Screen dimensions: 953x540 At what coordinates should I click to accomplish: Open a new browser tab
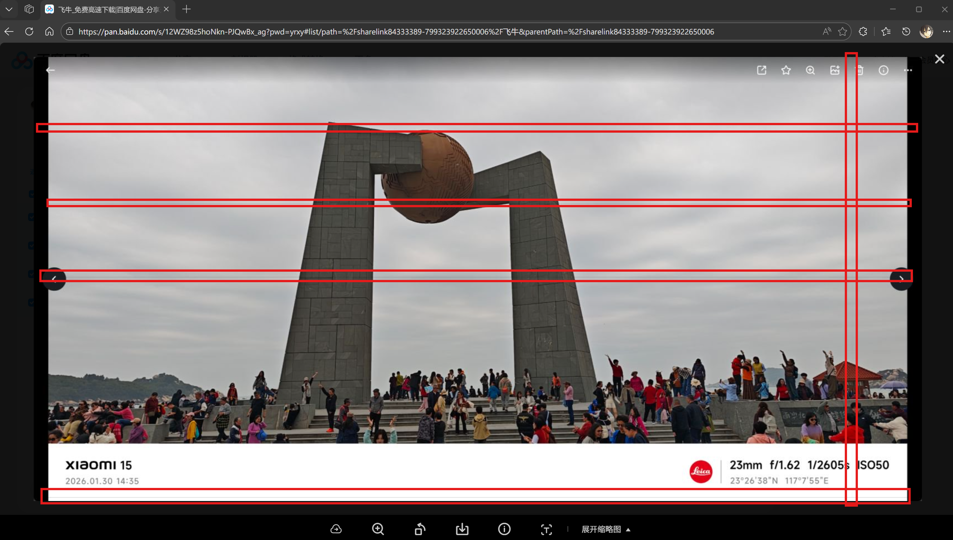coord(186,9)
